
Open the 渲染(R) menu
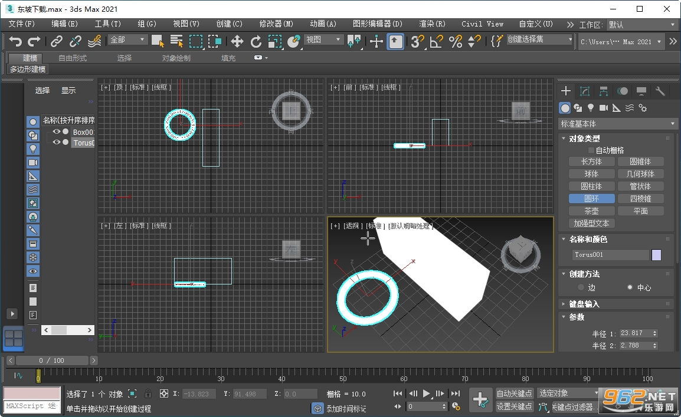click(x=432, y=24)
